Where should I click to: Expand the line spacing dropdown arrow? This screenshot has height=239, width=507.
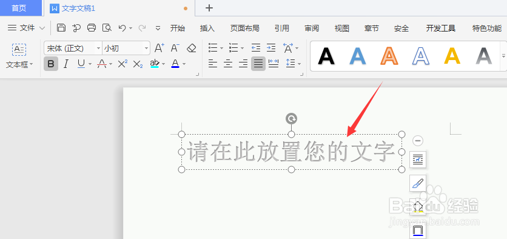pyautogui.click(x=299, y=64)
